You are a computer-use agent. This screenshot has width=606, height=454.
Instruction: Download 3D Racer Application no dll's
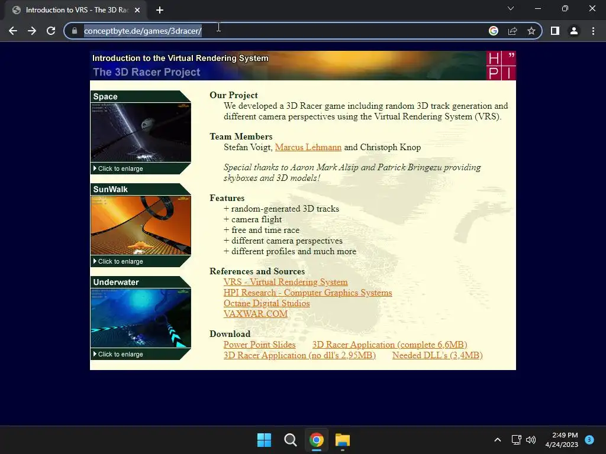point(299,355)
